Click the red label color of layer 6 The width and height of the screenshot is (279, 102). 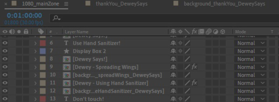click(x=43, y=43)
